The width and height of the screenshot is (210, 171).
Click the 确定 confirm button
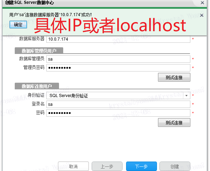pos(18,25)
